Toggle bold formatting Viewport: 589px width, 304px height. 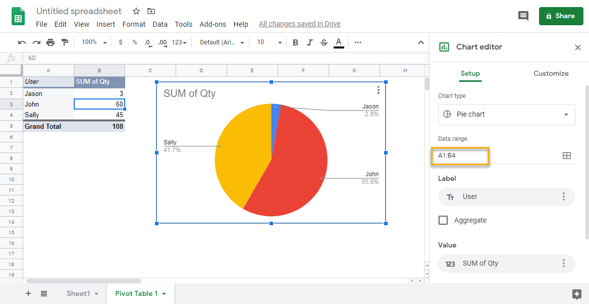point(295,42)
